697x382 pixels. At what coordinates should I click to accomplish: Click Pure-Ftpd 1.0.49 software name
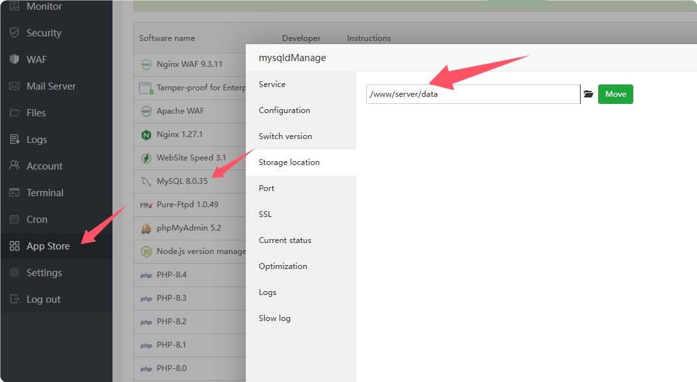[188, 205]
